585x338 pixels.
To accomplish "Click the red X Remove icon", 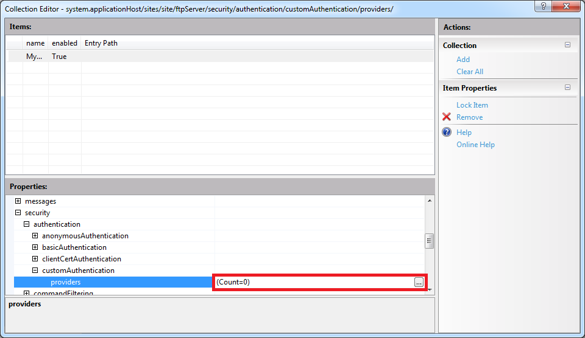I will (x=447, y=117).
